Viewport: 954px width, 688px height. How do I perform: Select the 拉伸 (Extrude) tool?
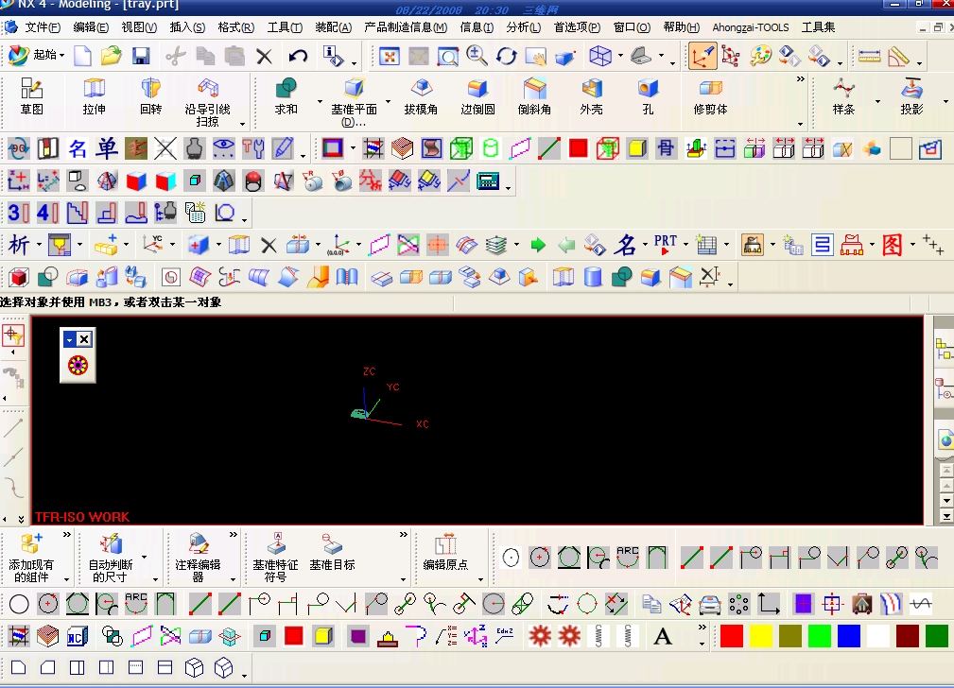(94, 96)
